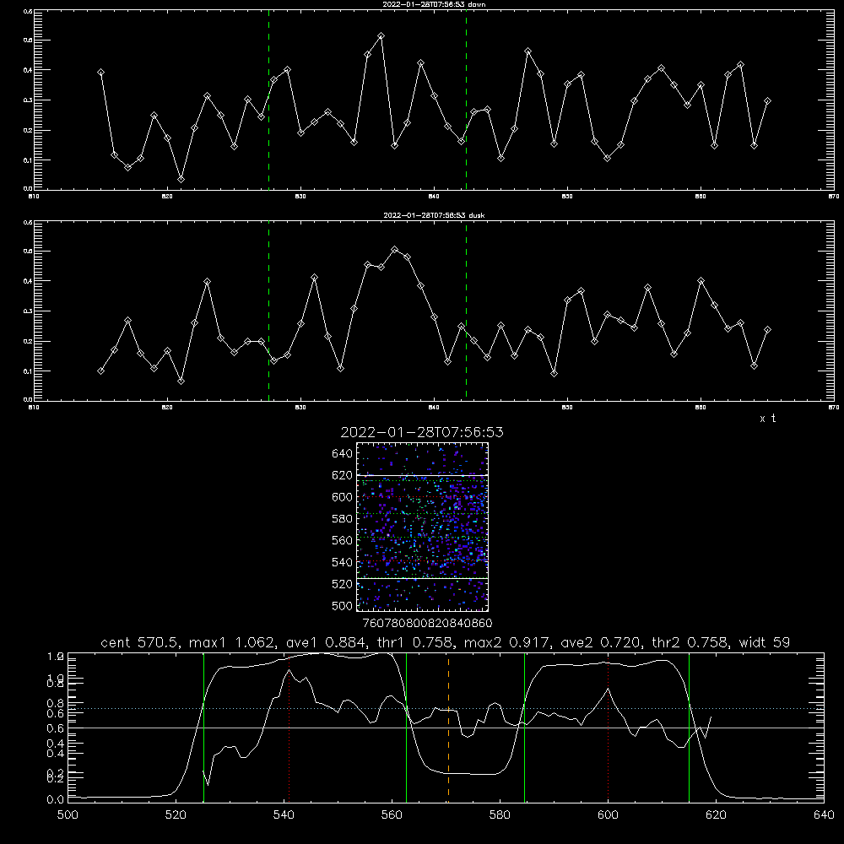Image resolution: width=844 pixels, height=844 pixels.
Task: Click the y-axis label 580 of the image plot
Action: click(343, 519)
